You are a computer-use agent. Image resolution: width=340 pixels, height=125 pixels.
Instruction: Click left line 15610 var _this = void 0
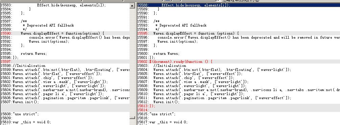65,122
